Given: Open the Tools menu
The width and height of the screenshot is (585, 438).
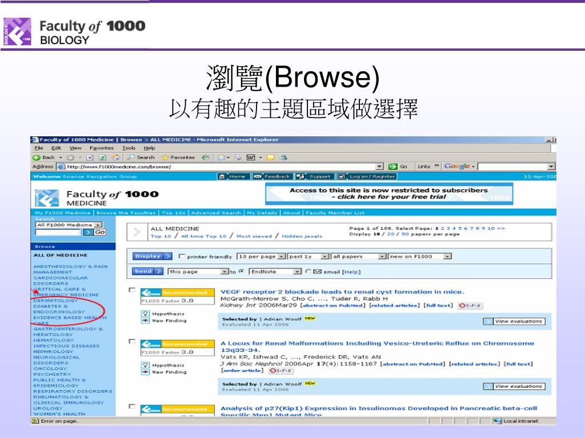Looking at the screenshot, I should coord(129,148).
